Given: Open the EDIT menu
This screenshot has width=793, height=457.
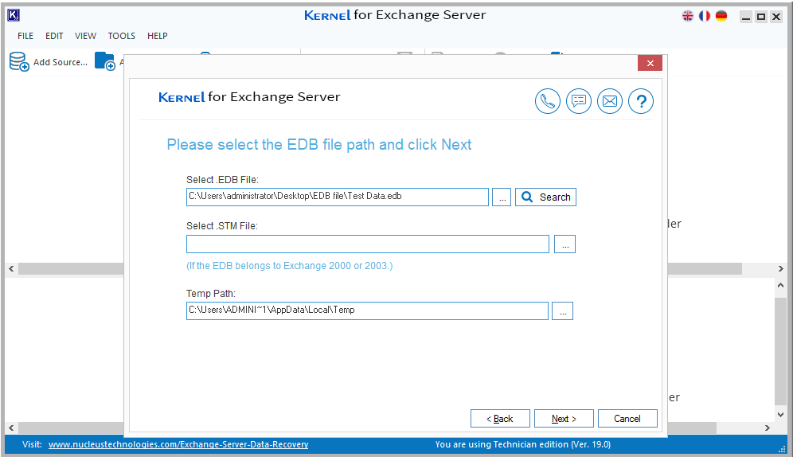Looking at the screenshot, I should [x=54, y=36].
